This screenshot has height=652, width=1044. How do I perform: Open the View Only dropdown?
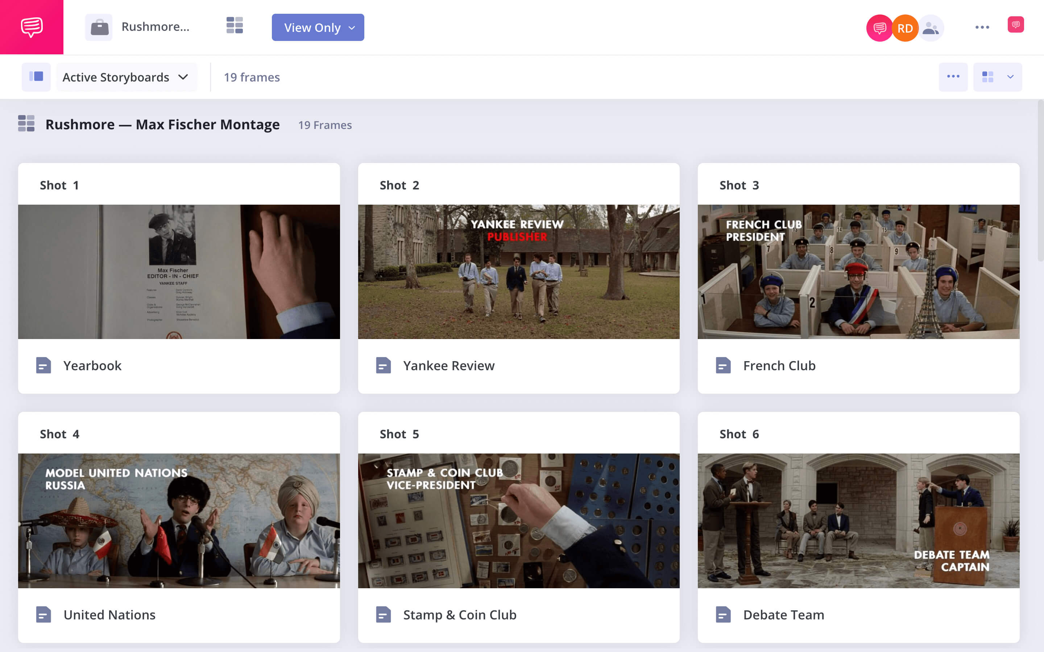pyautogui.click(x=318, y=28)
